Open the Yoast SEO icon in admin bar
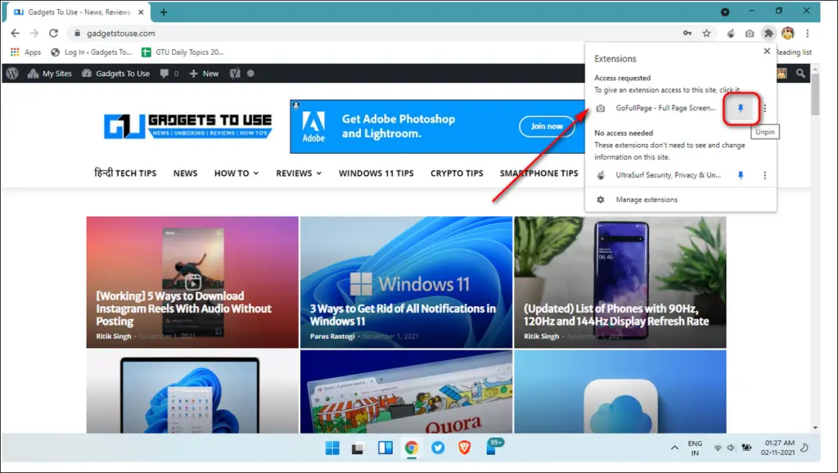Image resolution: width=838 pixels, height=473 pixels. coord(235,73)
